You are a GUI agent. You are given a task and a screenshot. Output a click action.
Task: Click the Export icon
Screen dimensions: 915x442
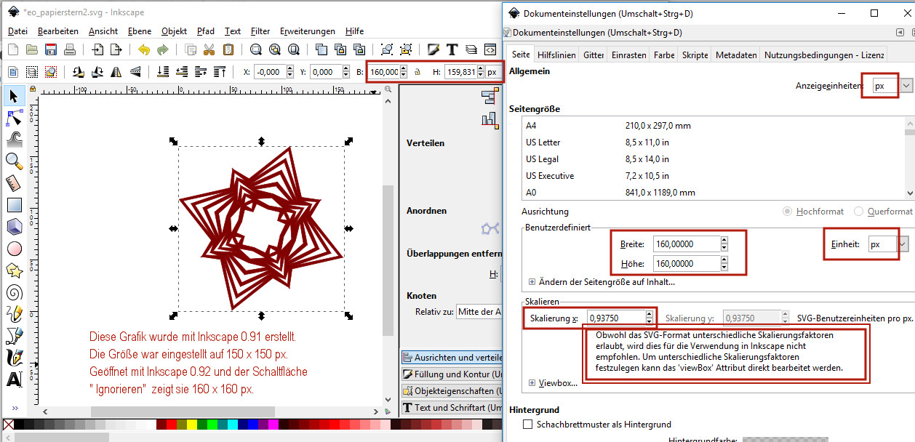tap(116, 49)
